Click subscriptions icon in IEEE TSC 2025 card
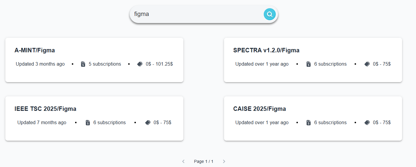This screenshot has width=416, height=167. coord(88,123)
